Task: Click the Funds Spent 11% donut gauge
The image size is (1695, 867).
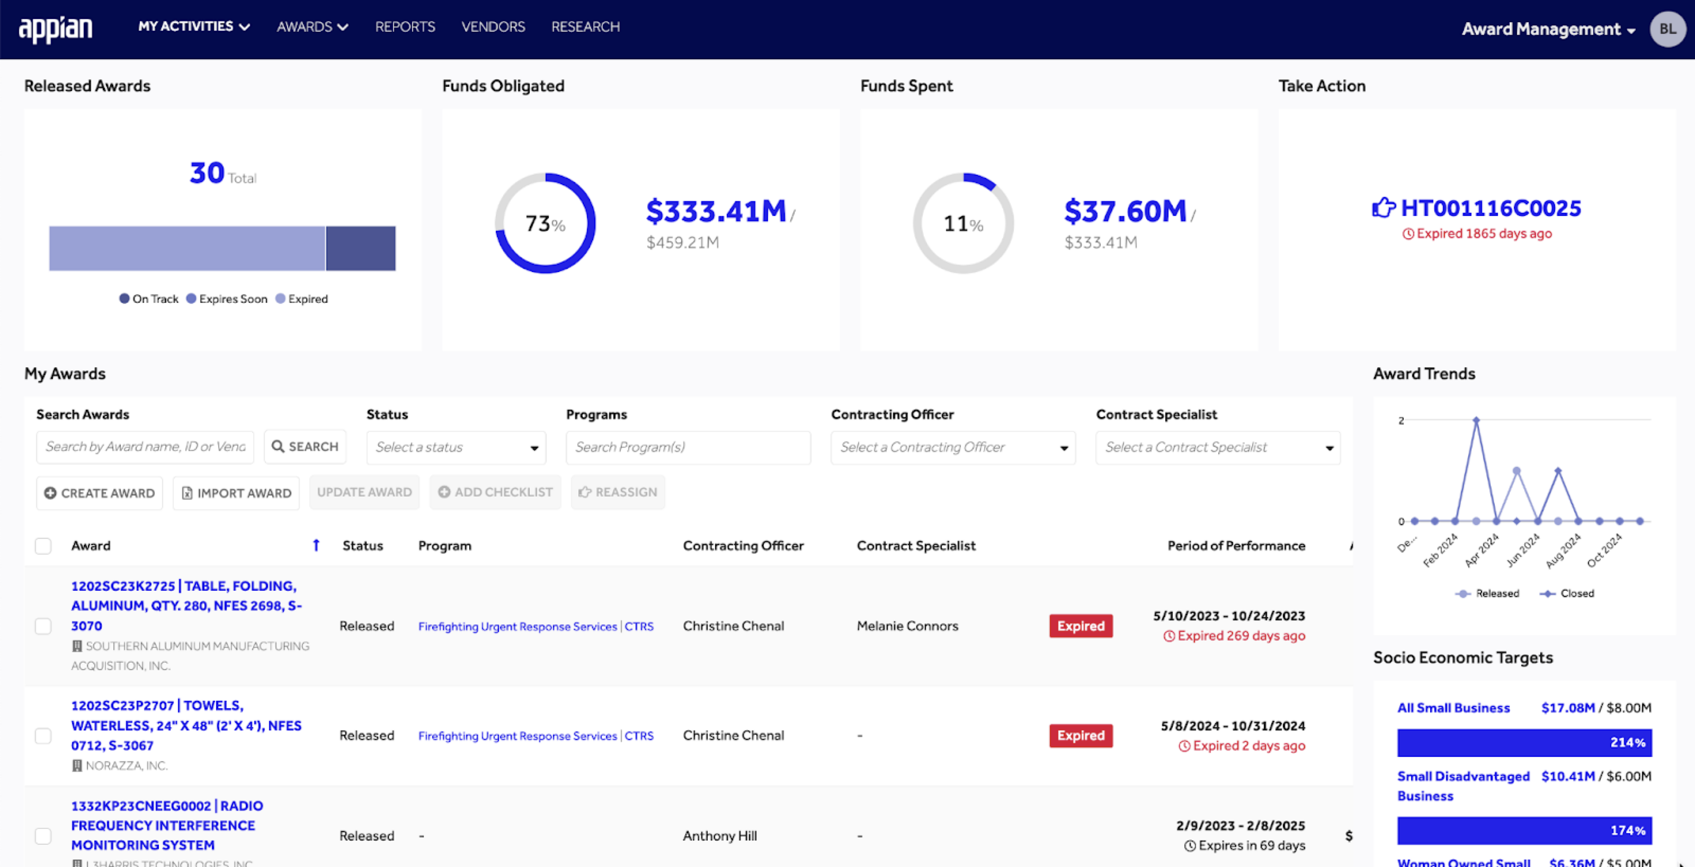Action: tap(964, 223)
